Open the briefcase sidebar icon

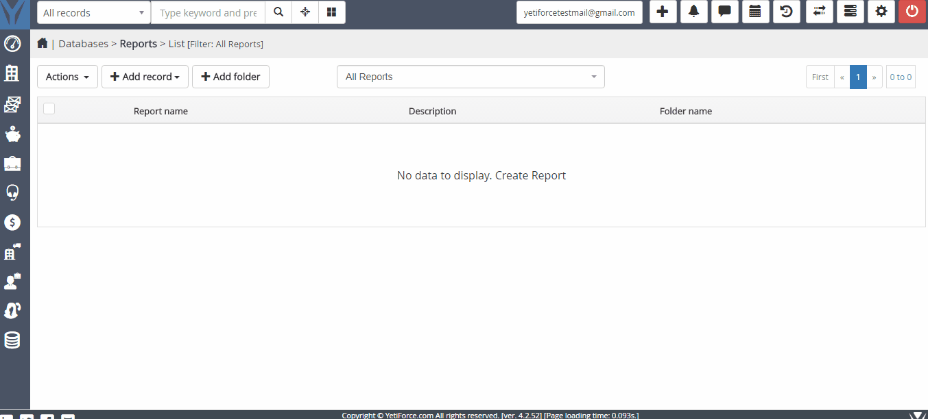[x=12, y=164]
